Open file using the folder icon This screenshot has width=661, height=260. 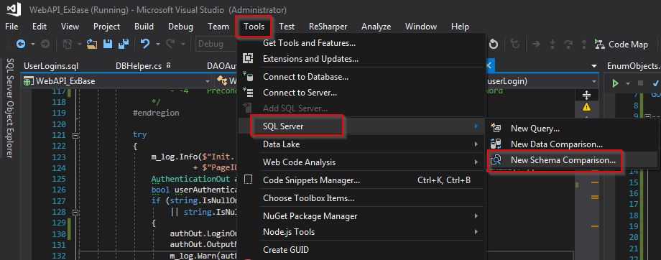92,44
